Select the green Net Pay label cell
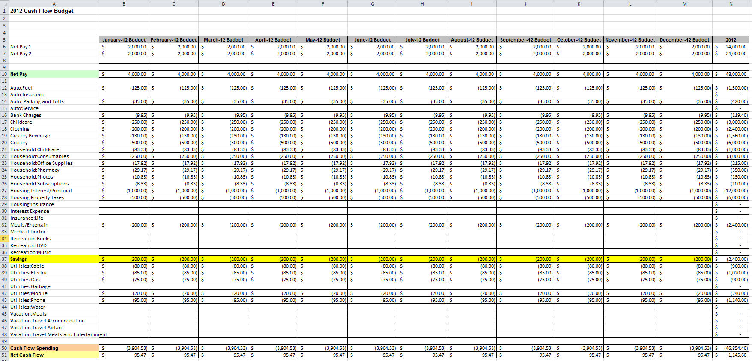Image resolution: width=752 pixels, height=361 pixels. click(x=54, y=74)
